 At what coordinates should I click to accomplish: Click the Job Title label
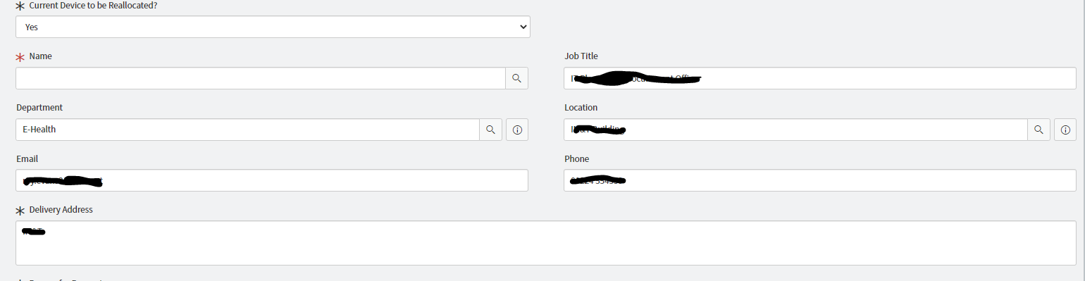point(581,56)
